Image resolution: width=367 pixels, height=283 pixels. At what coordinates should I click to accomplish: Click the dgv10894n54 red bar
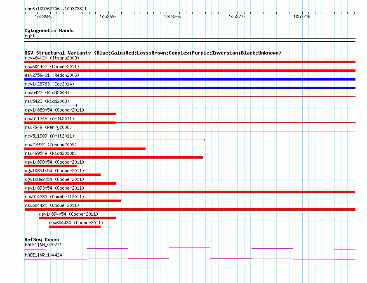click(x=78, y=218)
